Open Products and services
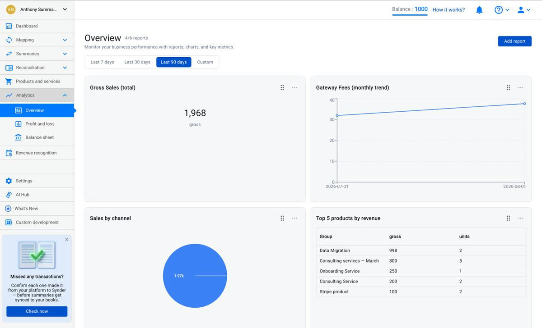 (37, 82)
